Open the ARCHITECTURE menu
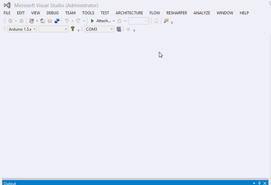271x185 pixels. click(x=129, y=13)
